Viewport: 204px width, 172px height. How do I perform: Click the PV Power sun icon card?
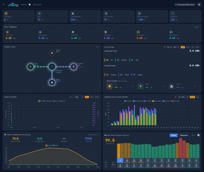tap(6, 13)
